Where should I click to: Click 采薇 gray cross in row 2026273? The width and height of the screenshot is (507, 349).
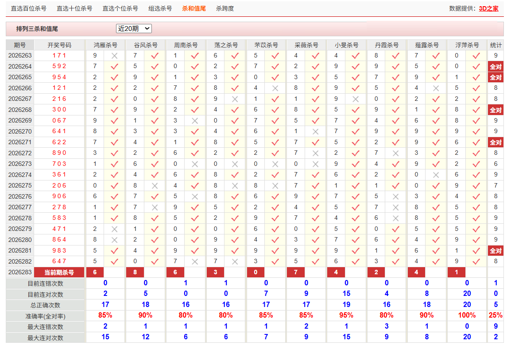point(316,164)
